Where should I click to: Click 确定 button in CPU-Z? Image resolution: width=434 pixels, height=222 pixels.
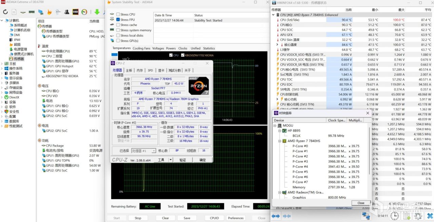pos(202,160)
